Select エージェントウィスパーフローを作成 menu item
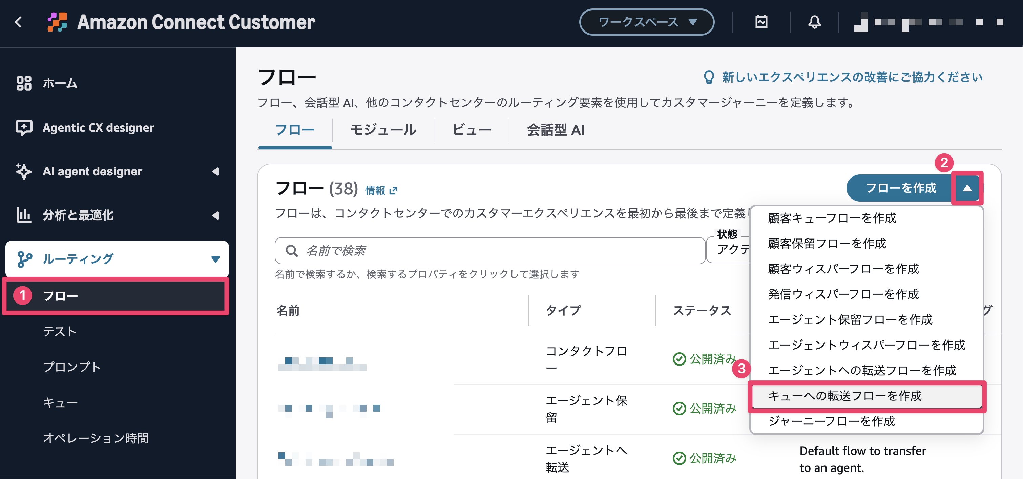1023x479 pixels. click(x=867, y=345)
